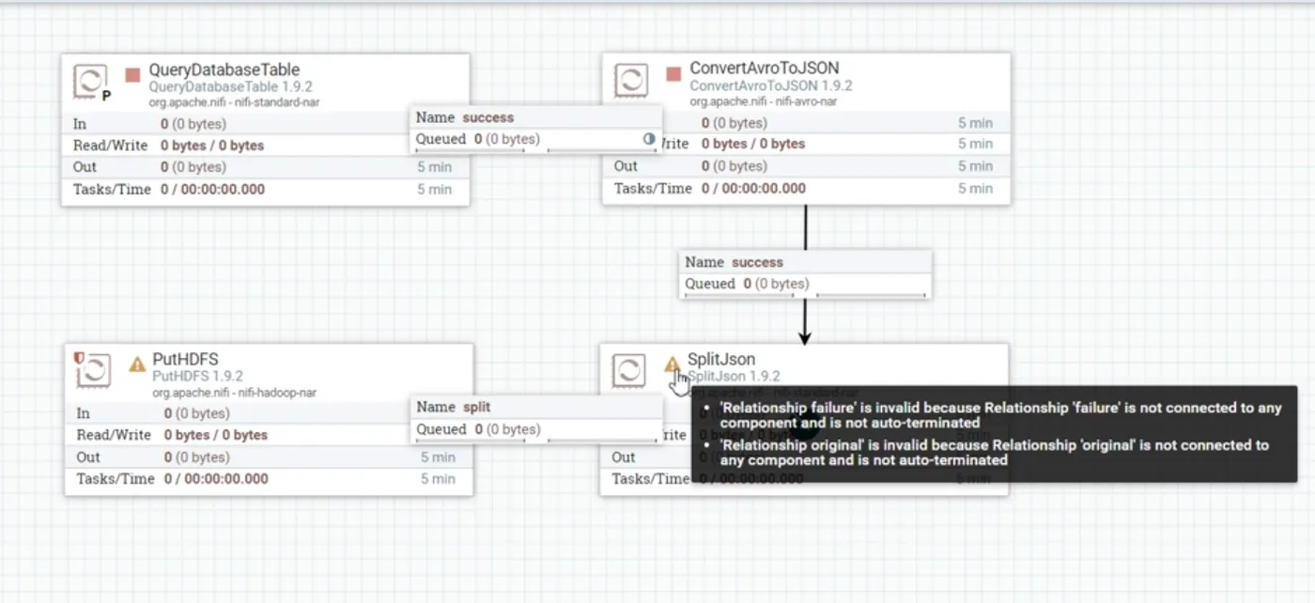Screen dimensions: 1315x603
Task: Click the stopped status square on QueryDatabaseTable
Action: click(x=132, y=74)
